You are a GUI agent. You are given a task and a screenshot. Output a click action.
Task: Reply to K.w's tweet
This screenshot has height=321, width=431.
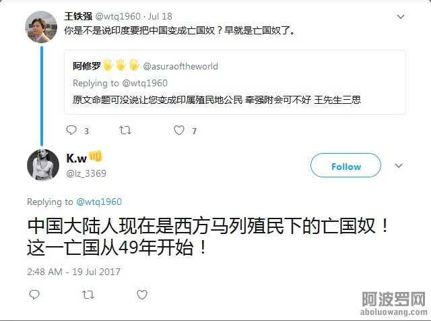click(x=34, y=295)
